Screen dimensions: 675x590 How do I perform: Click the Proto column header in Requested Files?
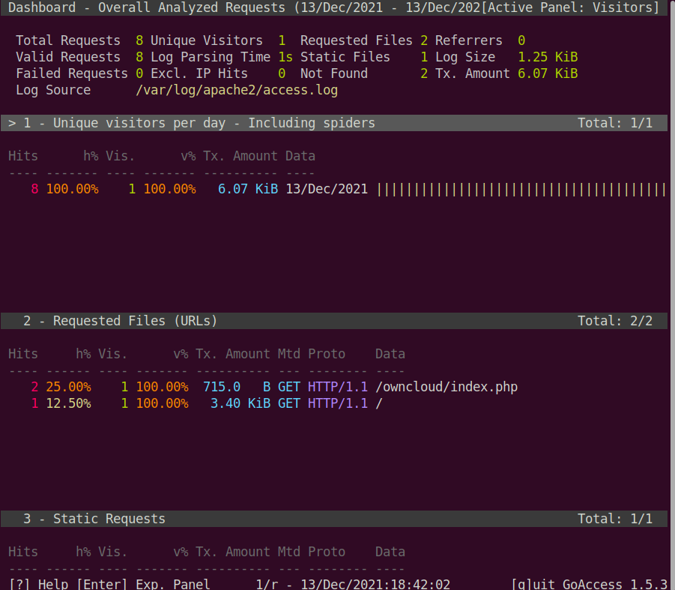(x=327, y=354)
